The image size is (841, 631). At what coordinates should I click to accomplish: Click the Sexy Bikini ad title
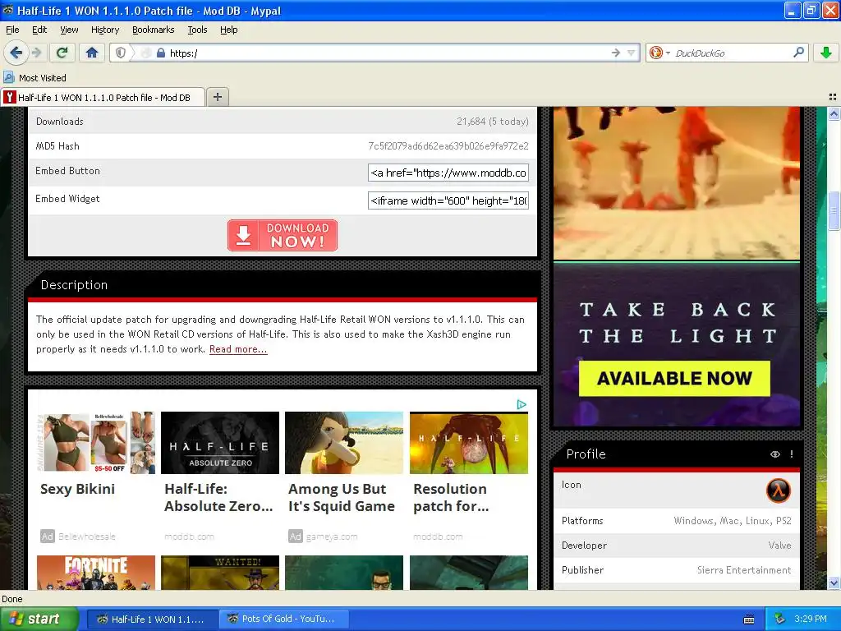point(78,489)
